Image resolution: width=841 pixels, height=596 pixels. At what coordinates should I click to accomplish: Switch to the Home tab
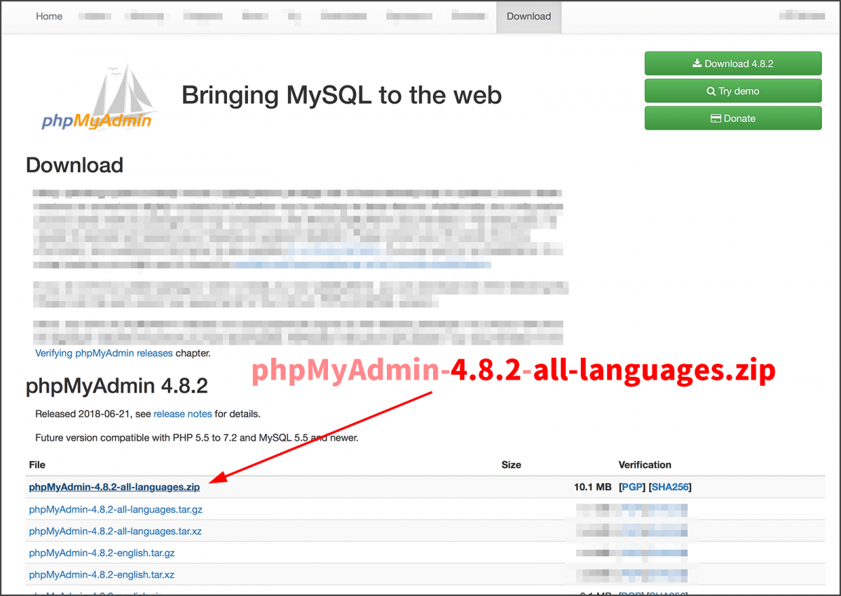pyautogui.click(x=48, y=16)
